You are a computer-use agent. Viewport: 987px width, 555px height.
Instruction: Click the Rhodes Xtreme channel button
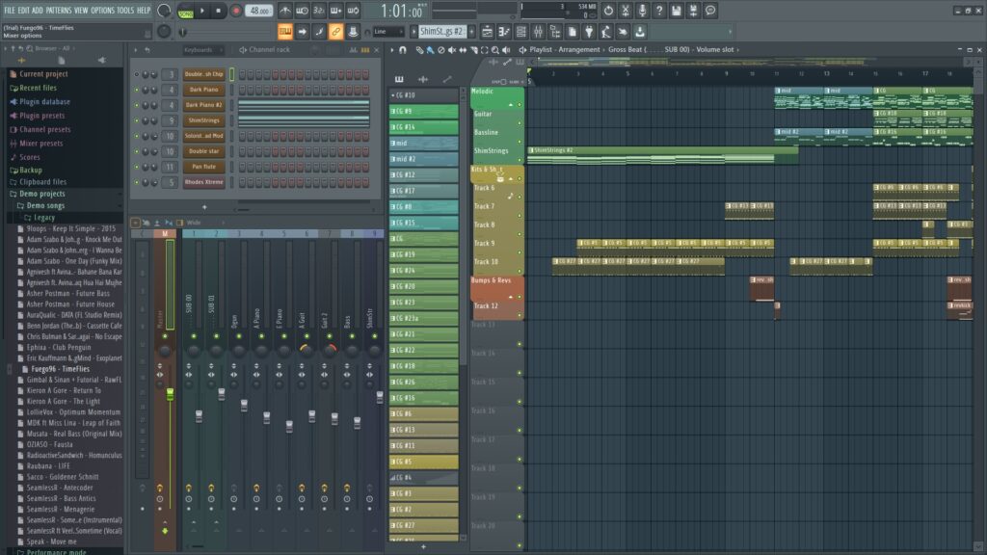[204, 182]
